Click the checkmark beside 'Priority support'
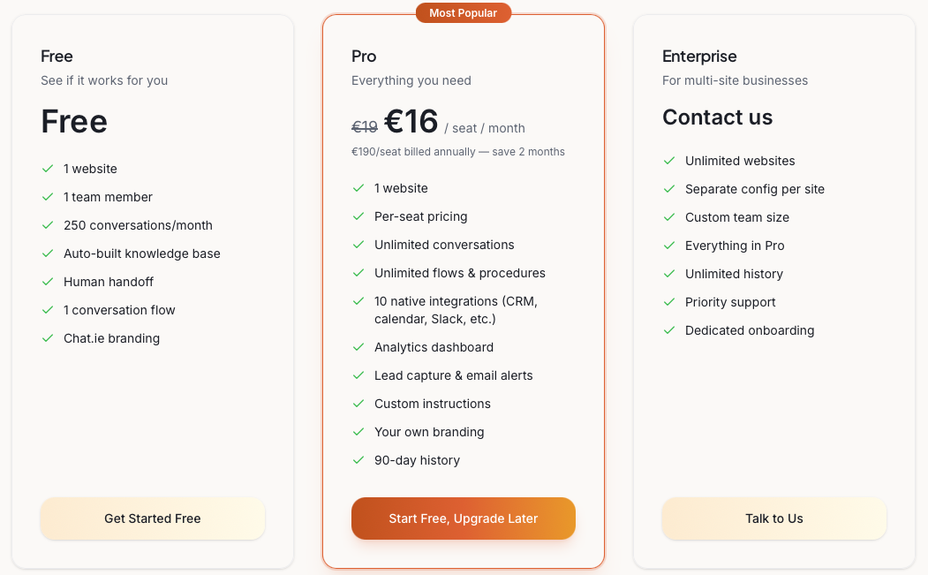This screenshot has height=575, width=928. 669,302
